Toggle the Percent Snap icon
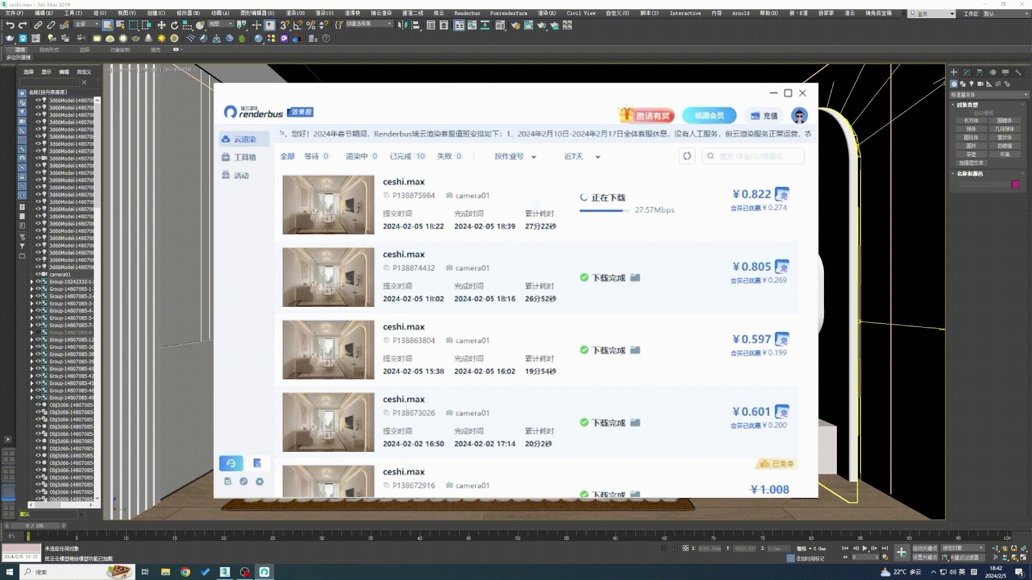This screenshot has height=580, width=1032. (x=311, y=25)
